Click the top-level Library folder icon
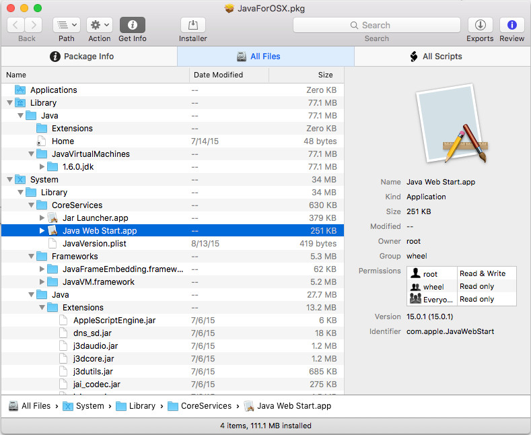The height and width of the screenshot is (435, 531). click(20, 102)
